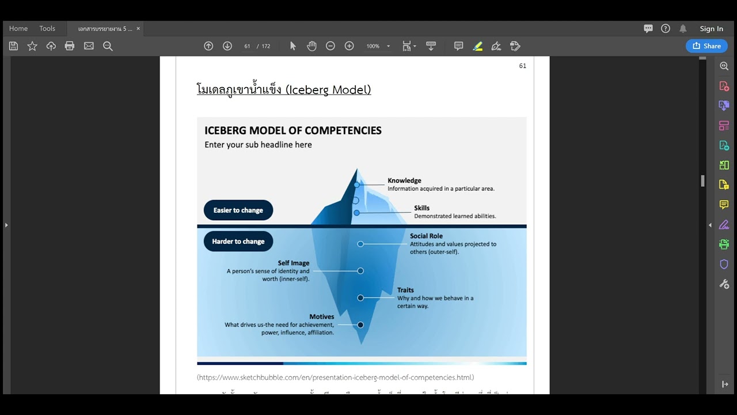Image resolution: width=737 pixels, height=415 pixels.
Task: Save the PDF file using the disk icon
Action: [x=14, y=46]
